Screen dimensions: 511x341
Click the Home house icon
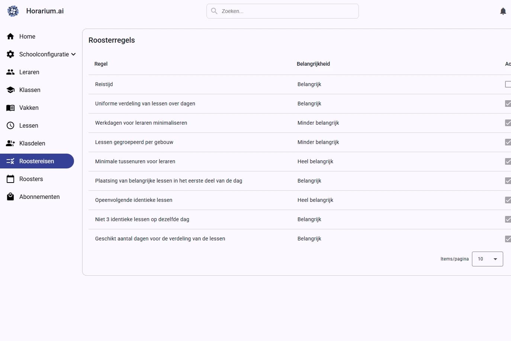click(10, 36)
